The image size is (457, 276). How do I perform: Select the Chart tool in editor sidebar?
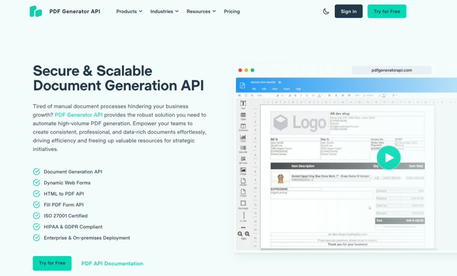point(243,138)
